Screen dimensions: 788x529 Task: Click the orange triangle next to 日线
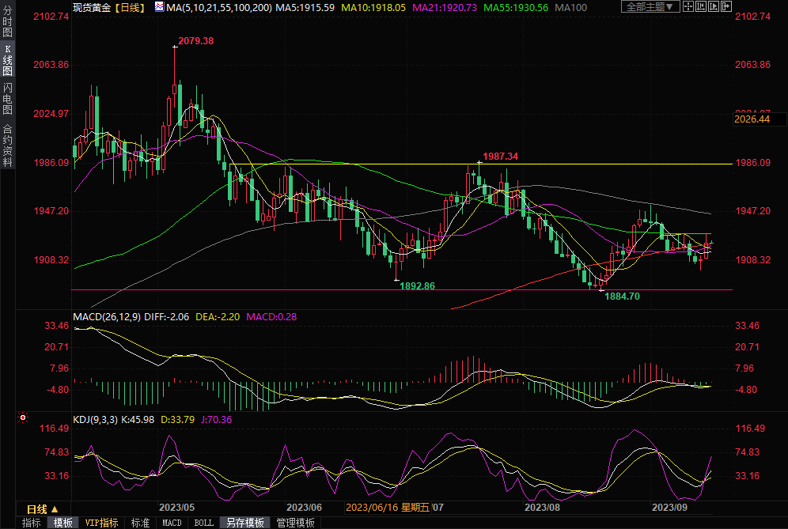(55, 509)
